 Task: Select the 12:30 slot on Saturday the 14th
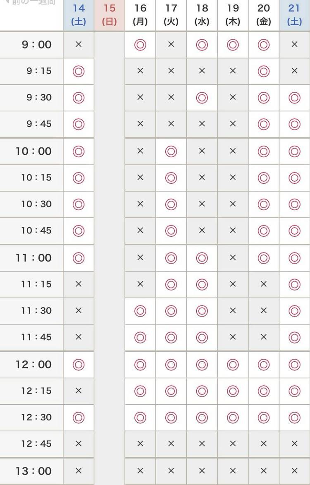click(x=79, y=417)
